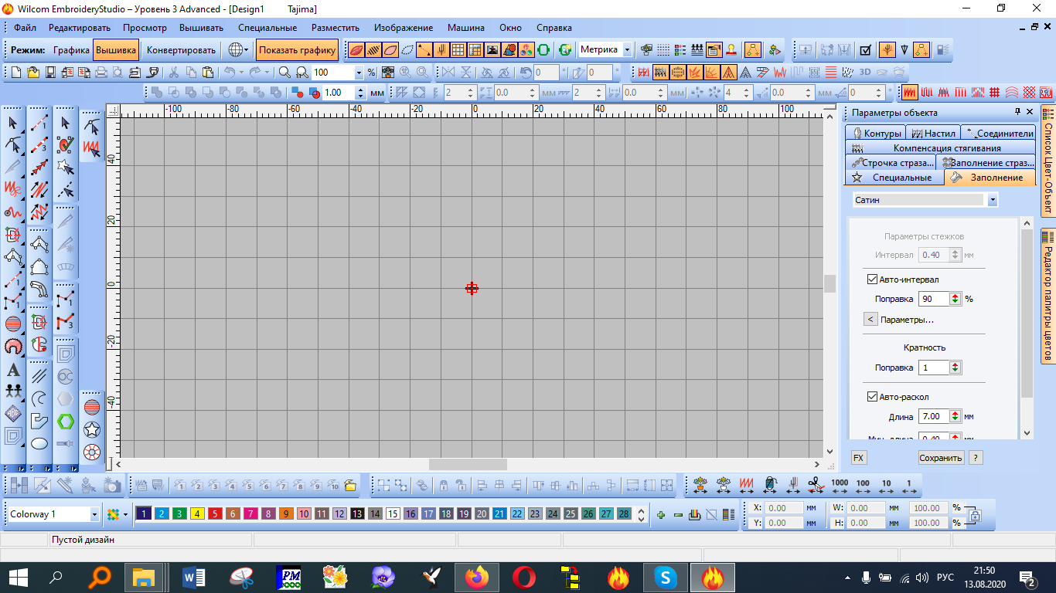
Task: Open a design file with the folder icon
Action: coord(33,72)
